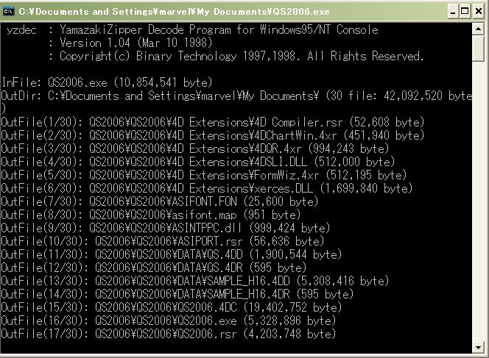The width and height of the screenshot is (489, 358).
Task: Open the console system menu icon
Action: pos(8,12)
